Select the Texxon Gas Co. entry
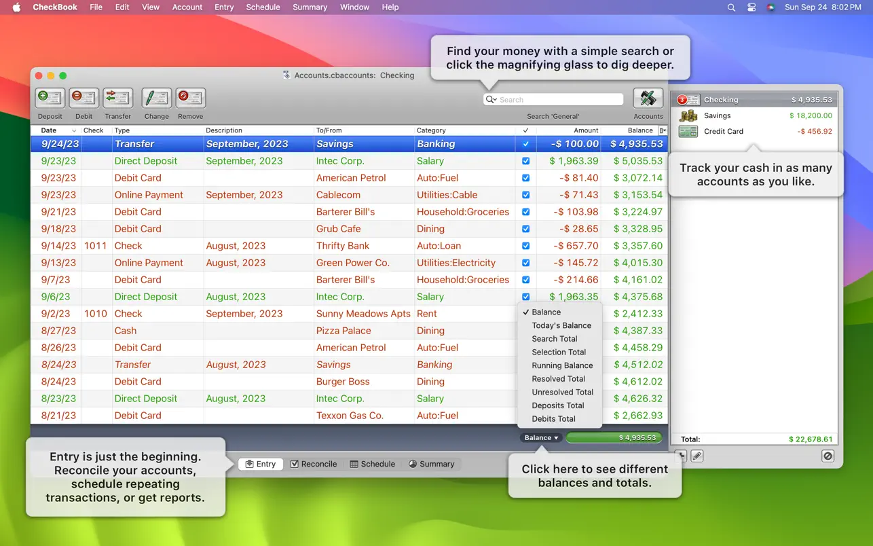 pos(349,416)
